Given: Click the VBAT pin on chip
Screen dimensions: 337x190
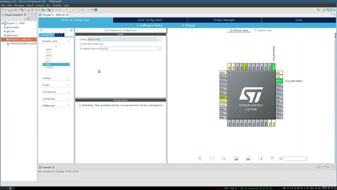Looking at the screenshot, I should click(223, 73).
